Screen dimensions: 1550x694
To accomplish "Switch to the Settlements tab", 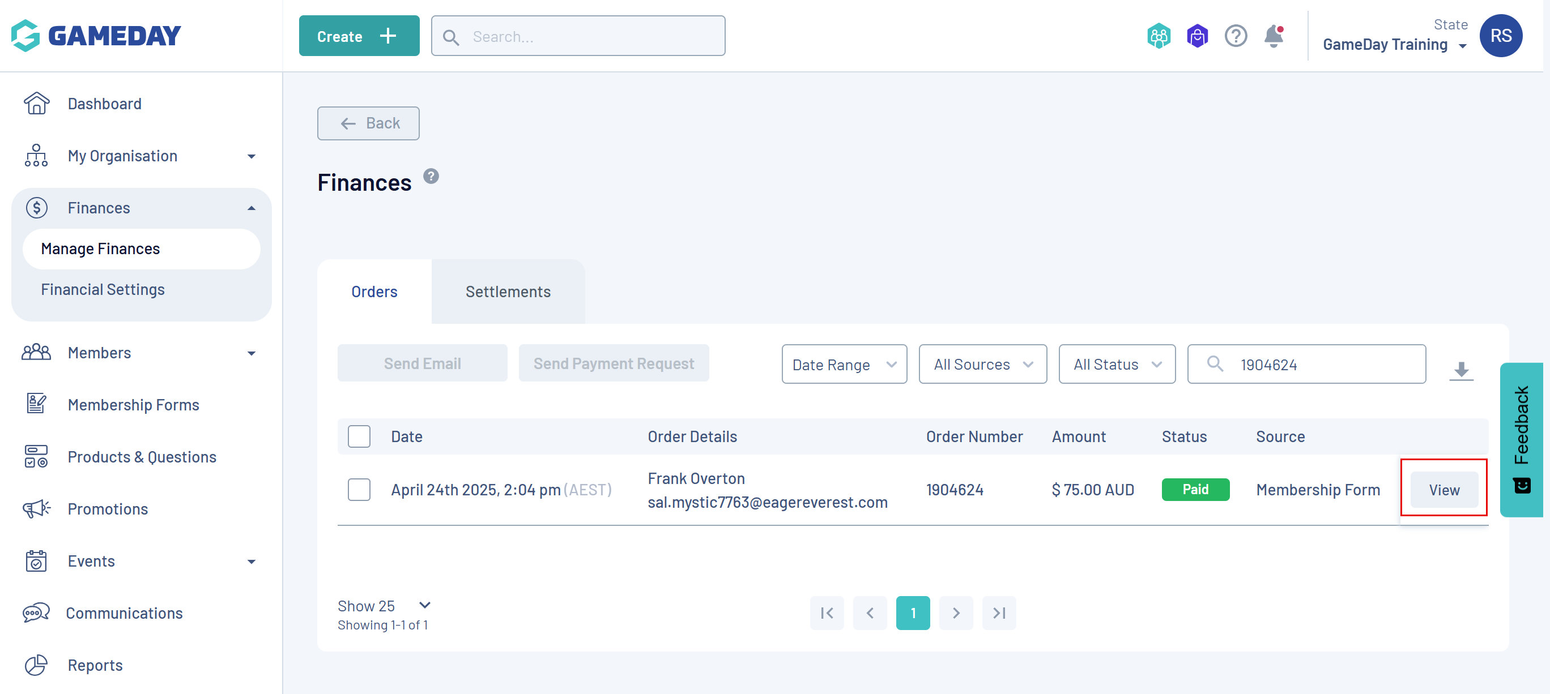I will coord(507,292).
